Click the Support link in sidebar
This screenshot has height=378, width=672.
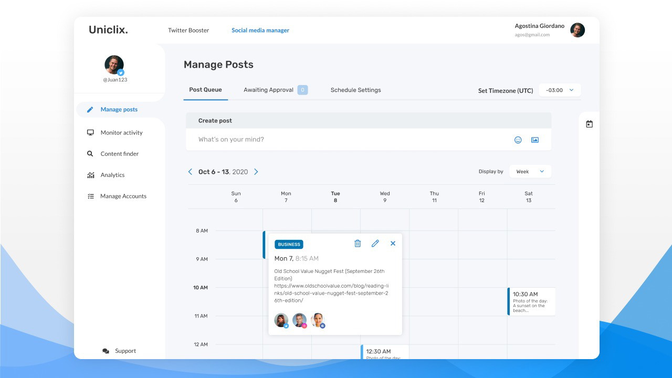125,351
